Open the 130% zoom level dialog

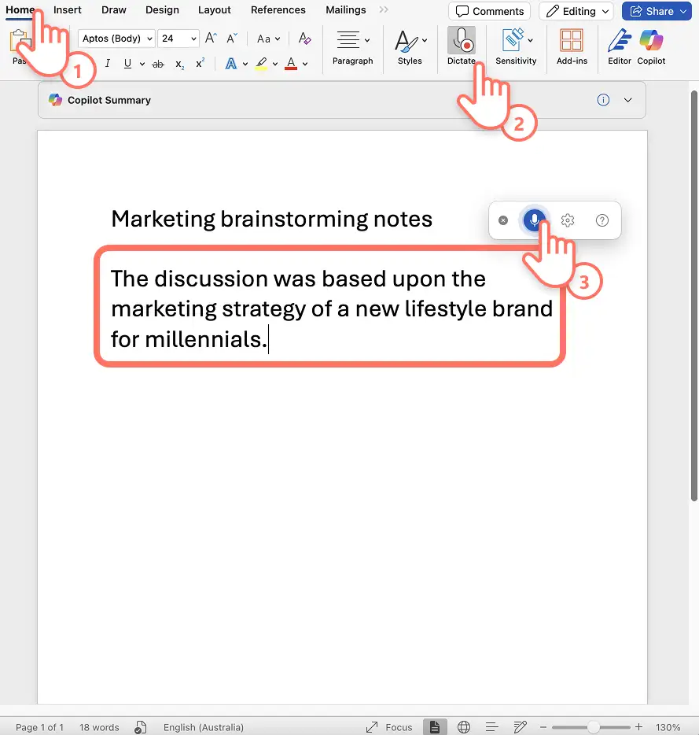[x=668, y=727]
